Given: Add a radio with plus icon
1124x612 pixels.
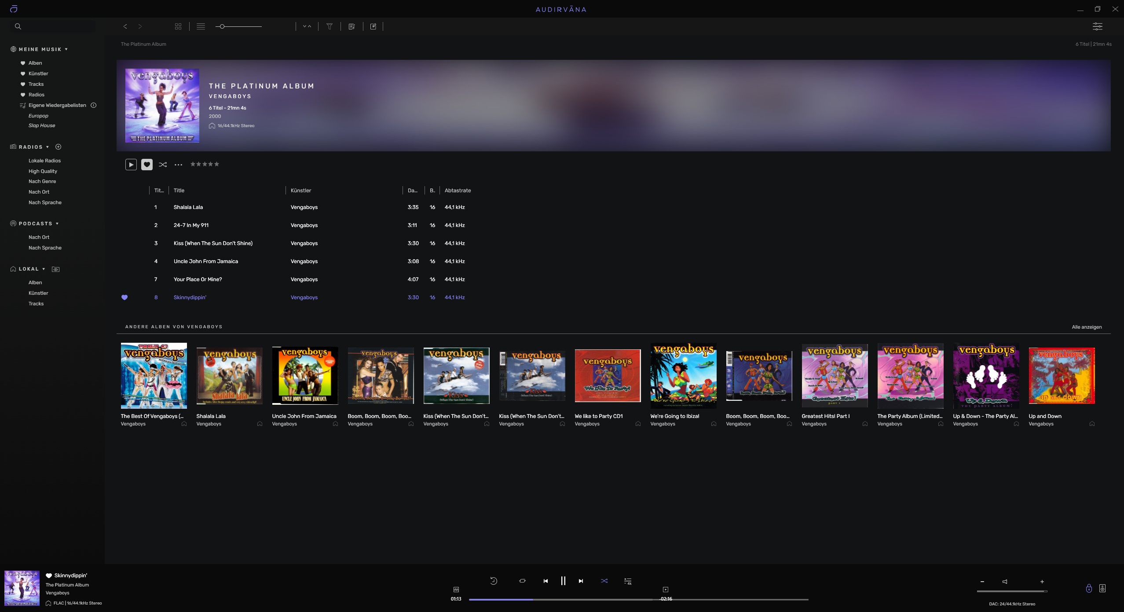Looking at the screenshot, I should 58,147.
